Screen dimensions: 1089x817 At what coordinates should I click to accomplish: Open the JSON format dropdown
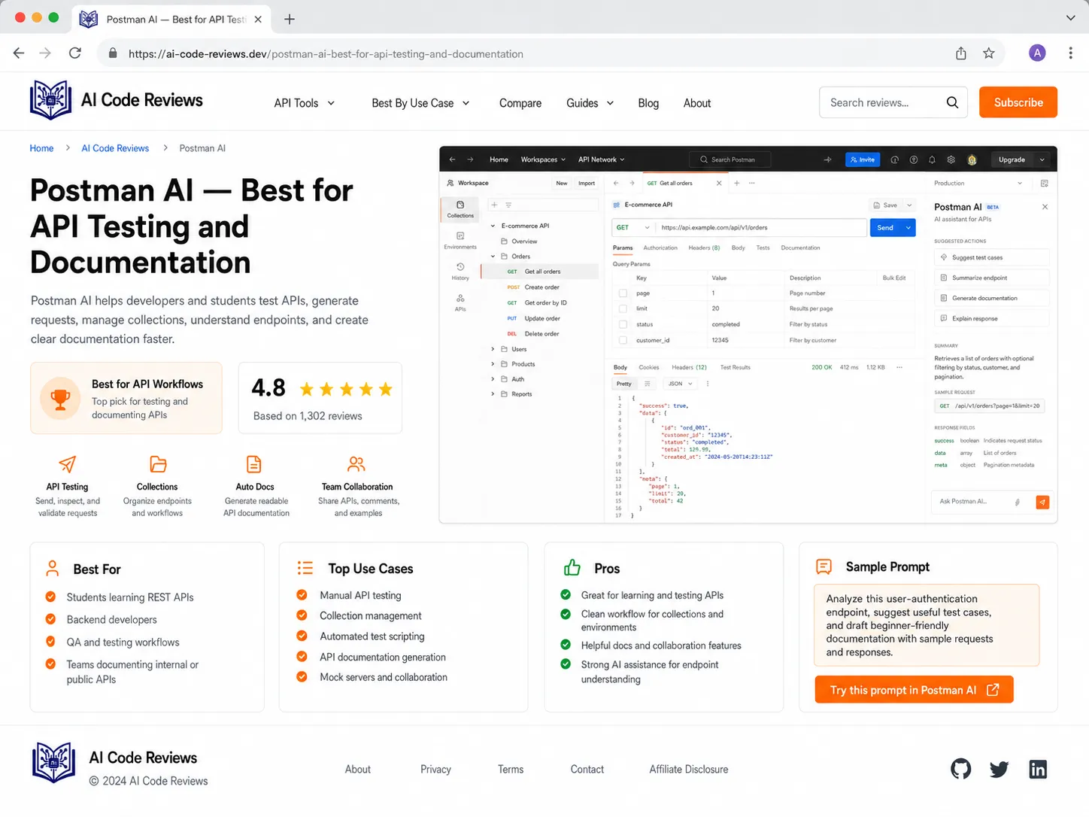coord(681,384)
